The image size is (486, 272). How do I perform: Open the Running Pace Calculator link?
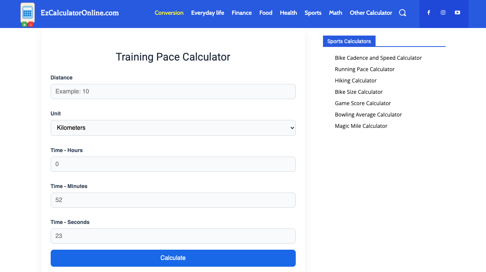click(x=364, y=69)
